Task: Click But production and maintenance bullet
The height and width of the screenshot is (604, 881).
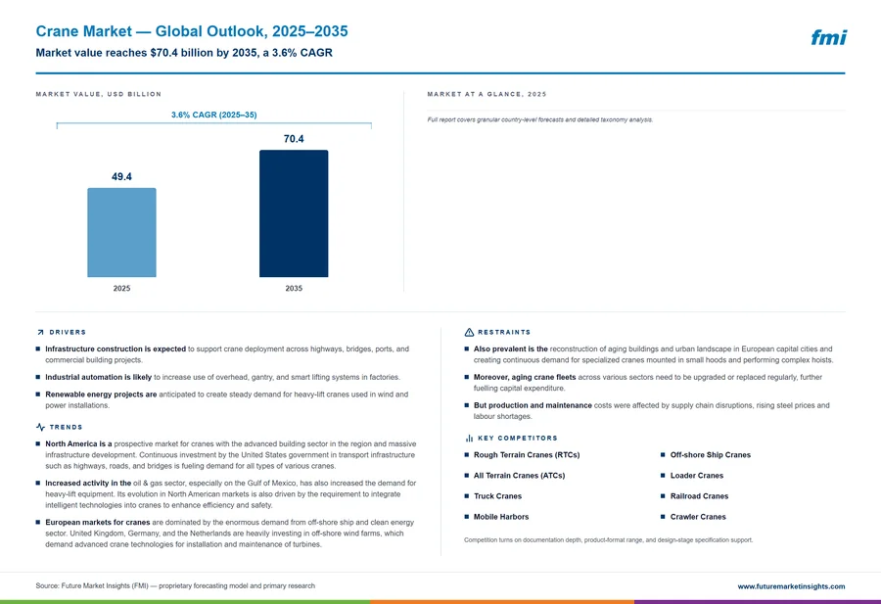Action: [x=647, y=411]
